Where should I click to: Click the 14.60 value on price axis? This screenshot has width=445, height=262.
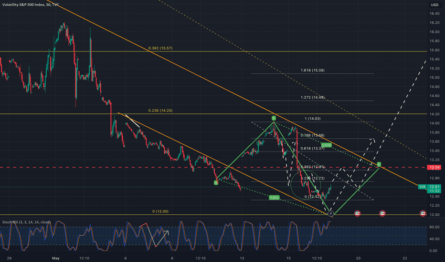[x=434, y=96]
